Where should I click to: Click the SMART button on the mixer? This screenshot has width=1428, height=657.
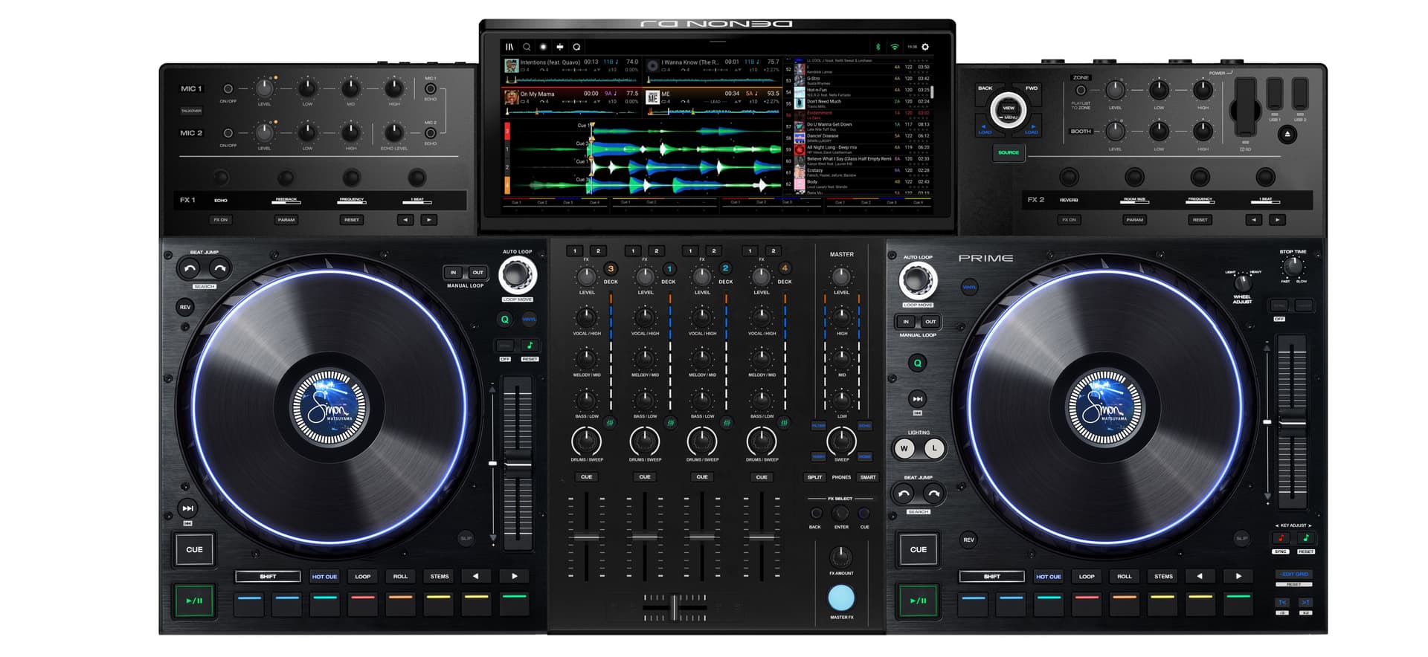(x=868, y=477)
